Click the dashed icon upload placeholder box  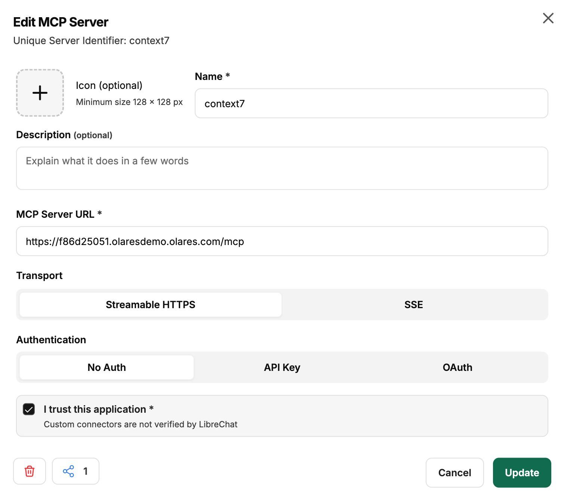(x=40, y=93)
